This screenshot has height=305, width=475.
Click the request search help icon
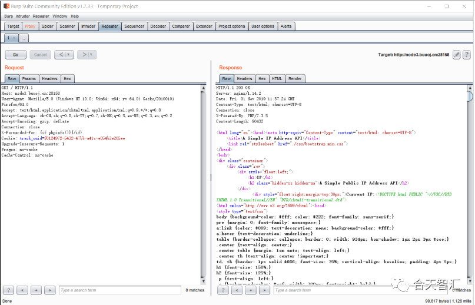[8, 290]
